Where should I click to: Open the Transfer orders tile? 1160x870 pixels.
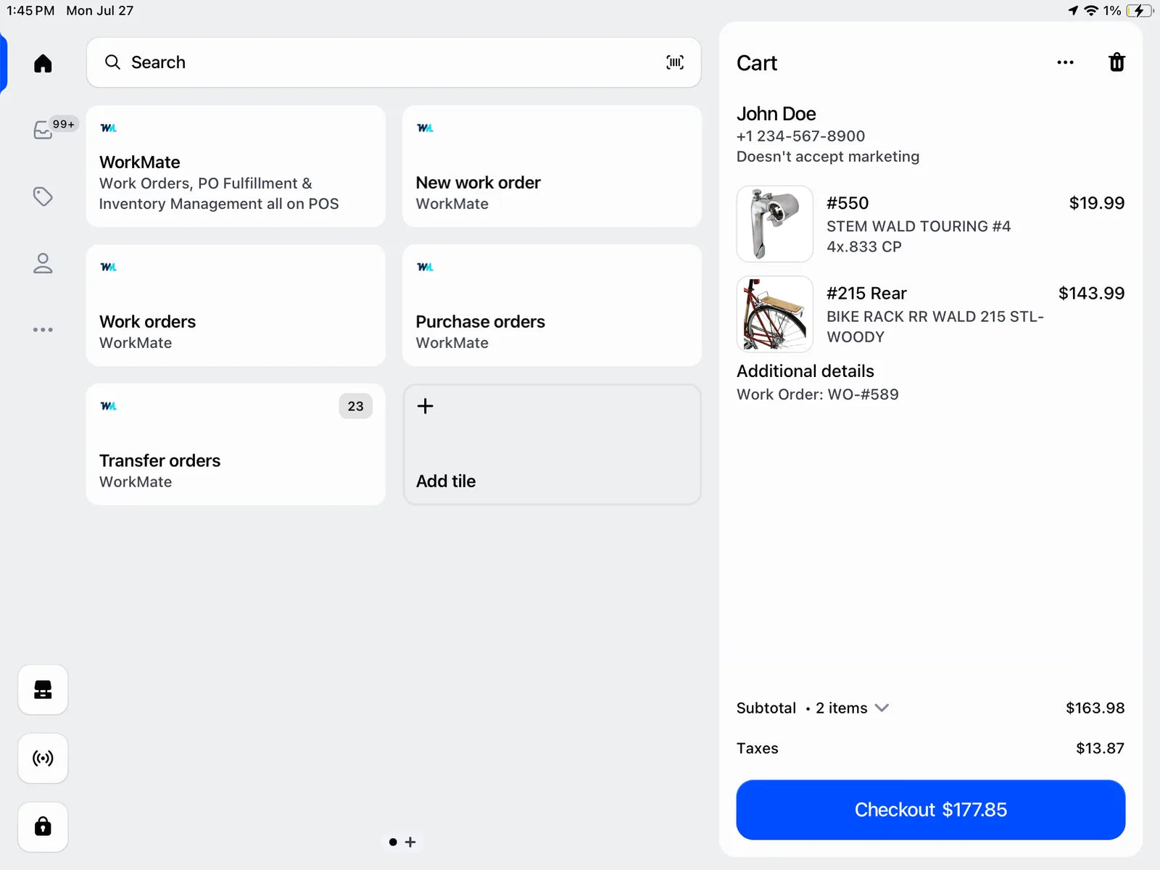point(236,444)
